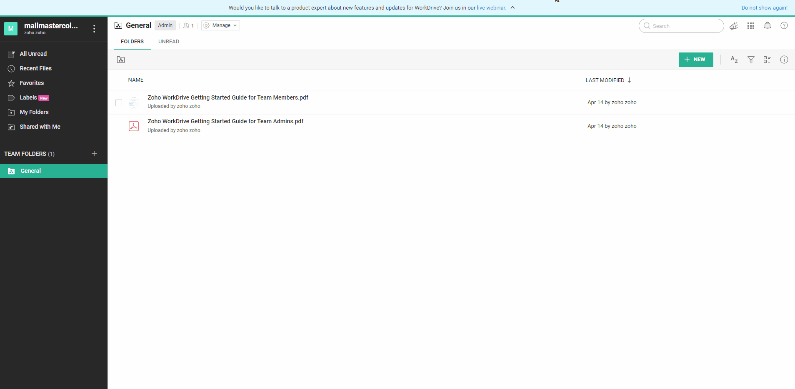This screenshot has width=795, height=389.
Task: Click into the Search field
Action: coord(681,26)
